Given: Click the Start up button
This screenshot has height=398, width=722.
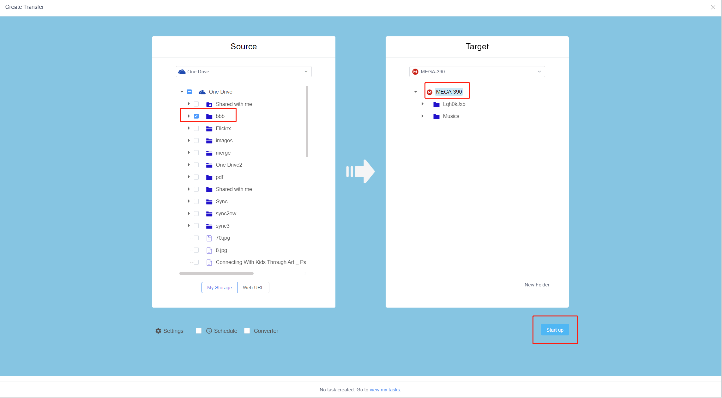Looking at the screenshot, I should (x=555, y=330).
